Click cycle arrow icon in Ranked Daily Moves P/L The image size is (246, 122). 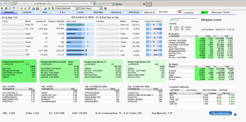(3, 64)
